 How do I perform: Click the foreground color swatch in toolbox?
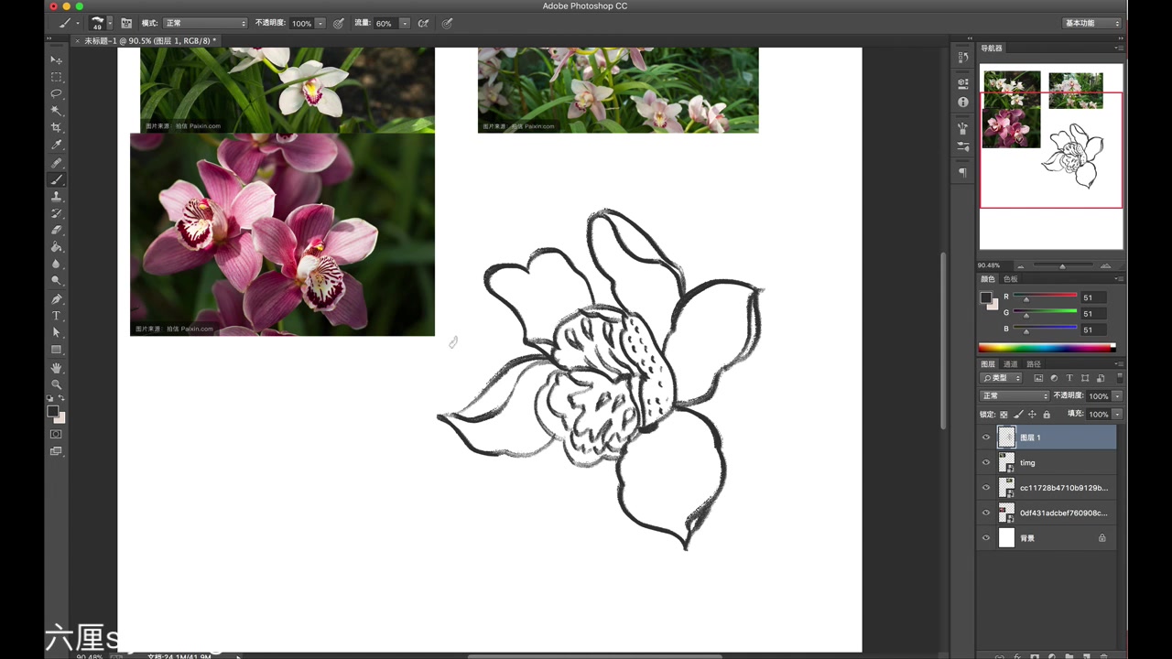53,412
